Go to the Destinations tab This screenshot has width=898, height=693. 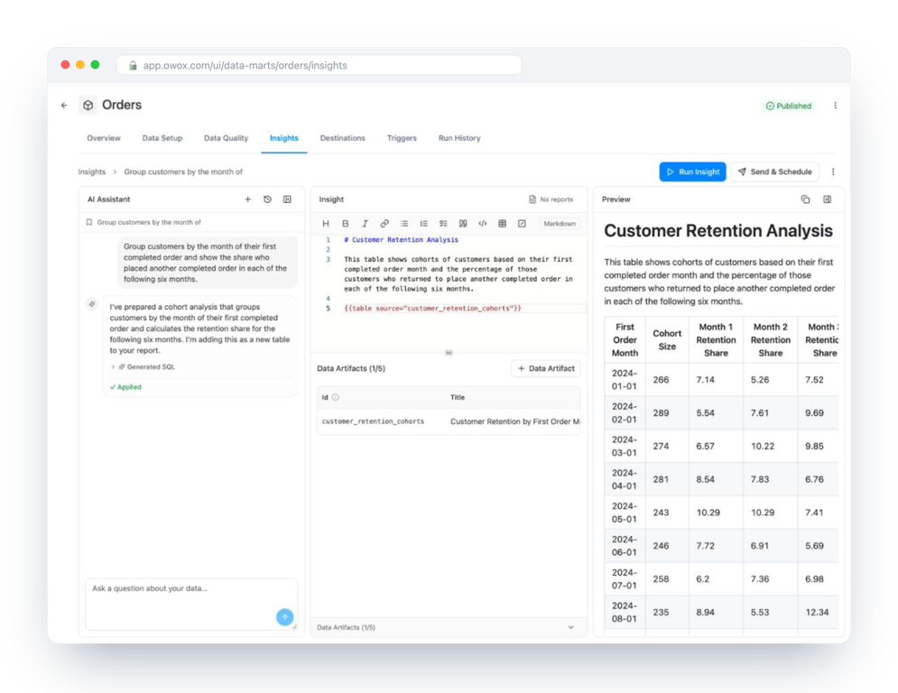[342, 138]
